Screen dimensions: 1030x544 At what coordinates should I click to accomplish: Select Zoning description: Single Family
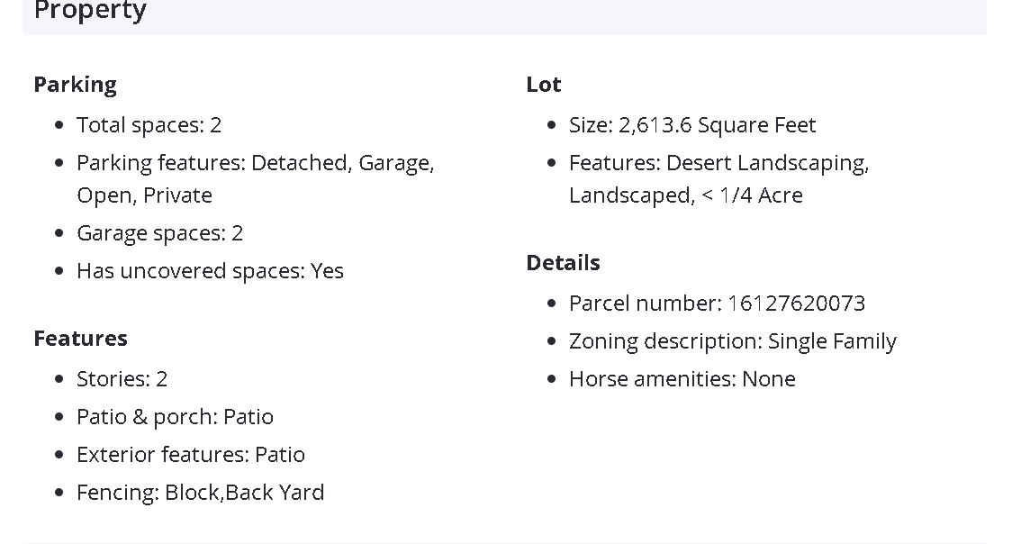tap(732, 341)
